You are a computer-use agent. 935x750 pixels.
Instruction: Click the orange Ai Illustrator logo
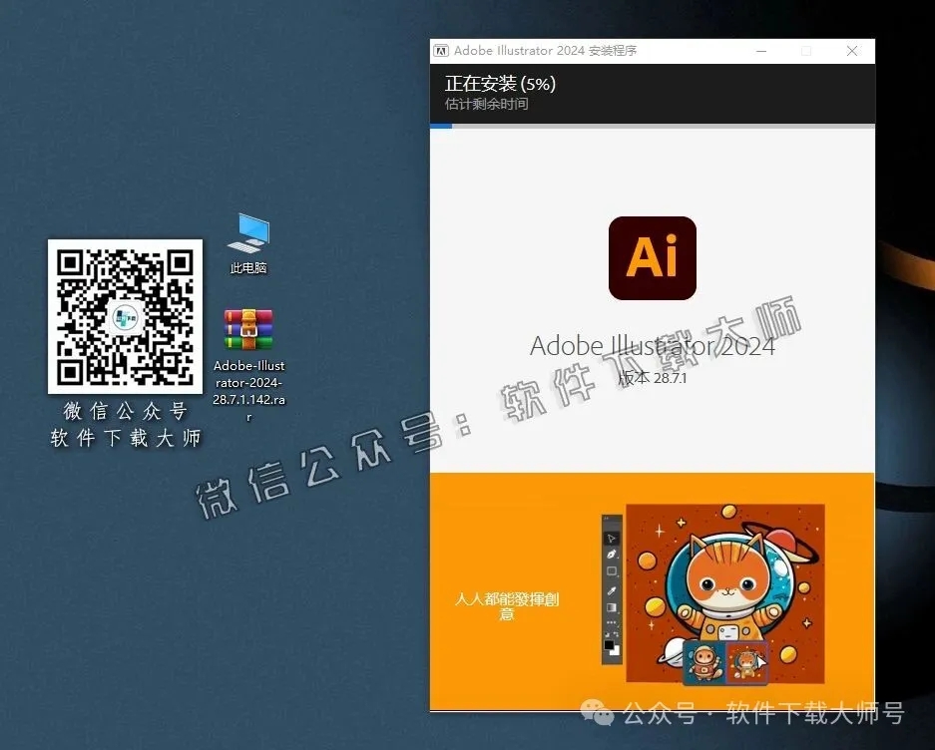click(652, 257)
